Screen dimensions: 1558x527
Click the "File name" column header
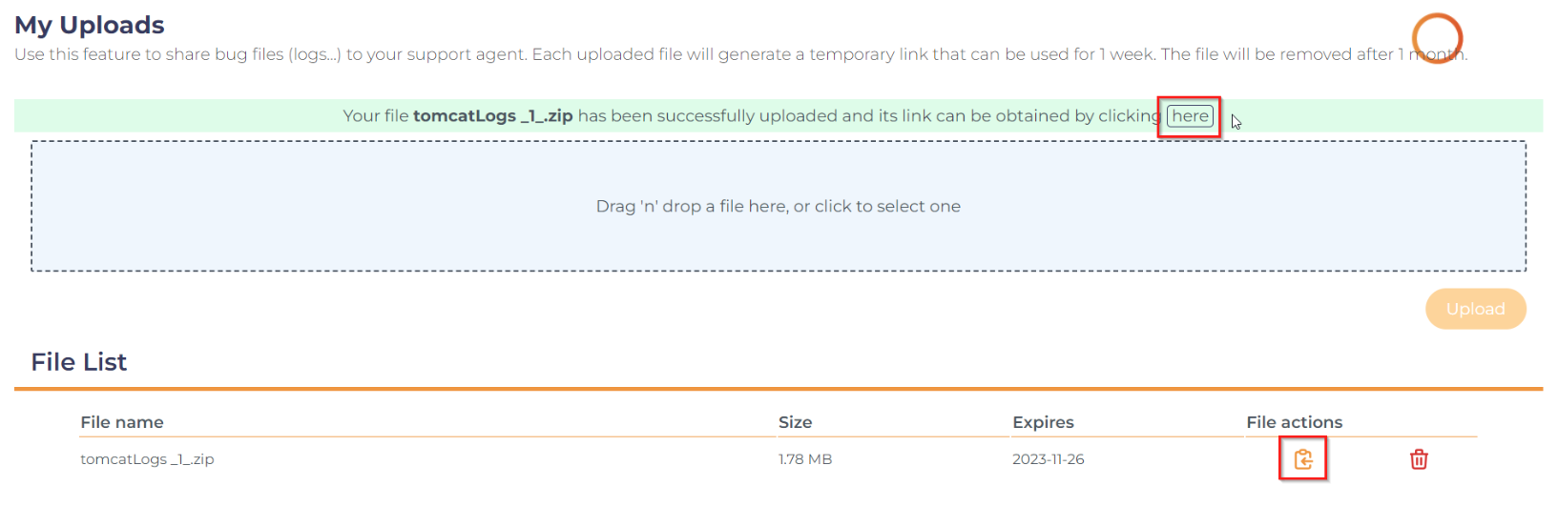(122, 422)
